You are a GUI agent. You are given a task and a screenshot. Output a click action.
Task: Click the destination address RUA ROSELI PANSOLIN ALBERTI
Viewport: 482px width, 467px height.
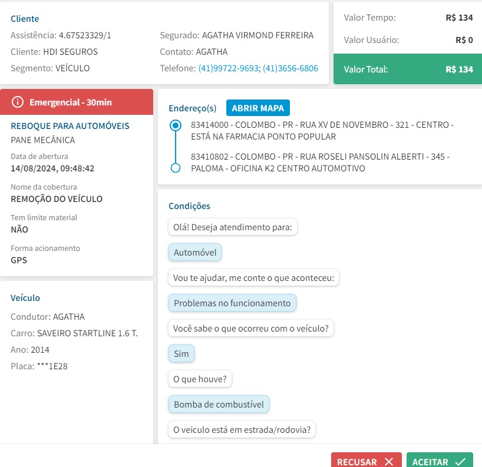320,163
